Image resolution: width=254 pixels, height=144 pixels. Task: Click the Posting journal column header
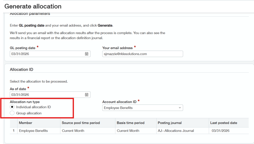click(x=170, y=123)
